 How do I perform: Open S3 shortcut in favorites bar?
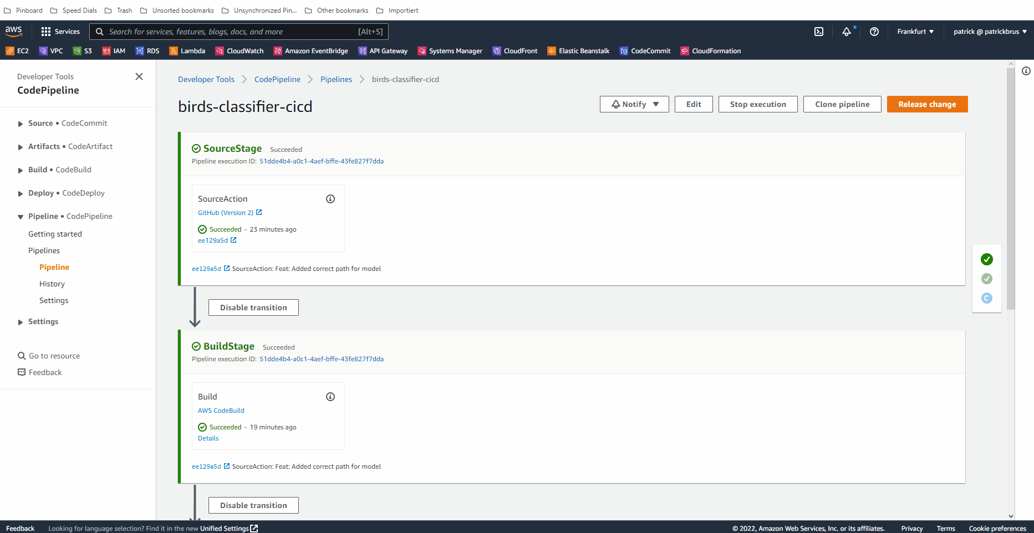(83, 51)
